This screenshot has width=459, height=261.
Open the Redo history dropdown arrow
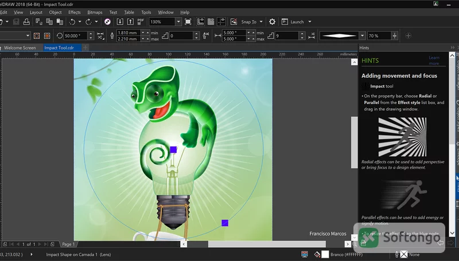tap(96, 22)
